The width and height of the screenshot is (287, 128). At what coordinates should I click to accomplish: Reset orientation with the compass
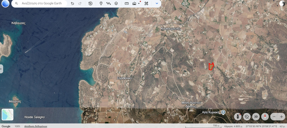point(265,117)
